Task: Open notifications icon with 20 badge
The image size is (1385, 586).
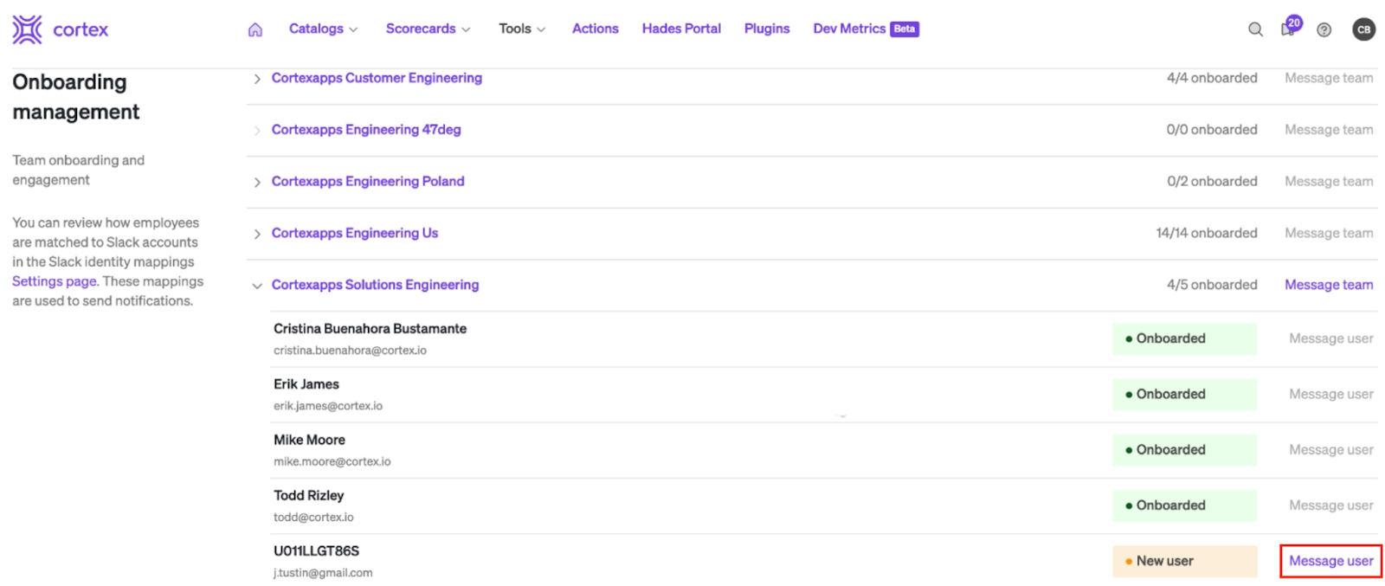Action: [x=1289, y=29]
